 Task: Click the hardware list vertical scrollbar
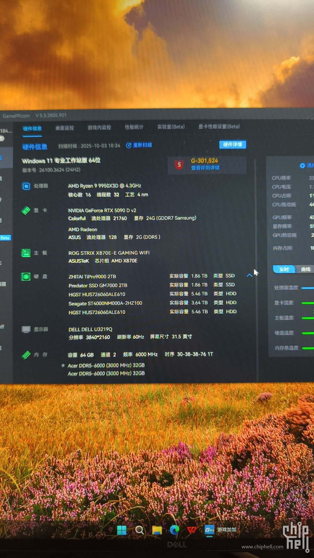pyautogui.click(x=255, y=224)
